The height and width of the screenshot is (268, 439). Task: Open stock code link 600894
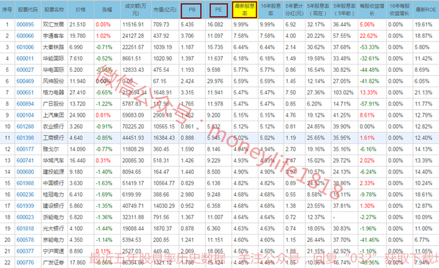(25, 104)
